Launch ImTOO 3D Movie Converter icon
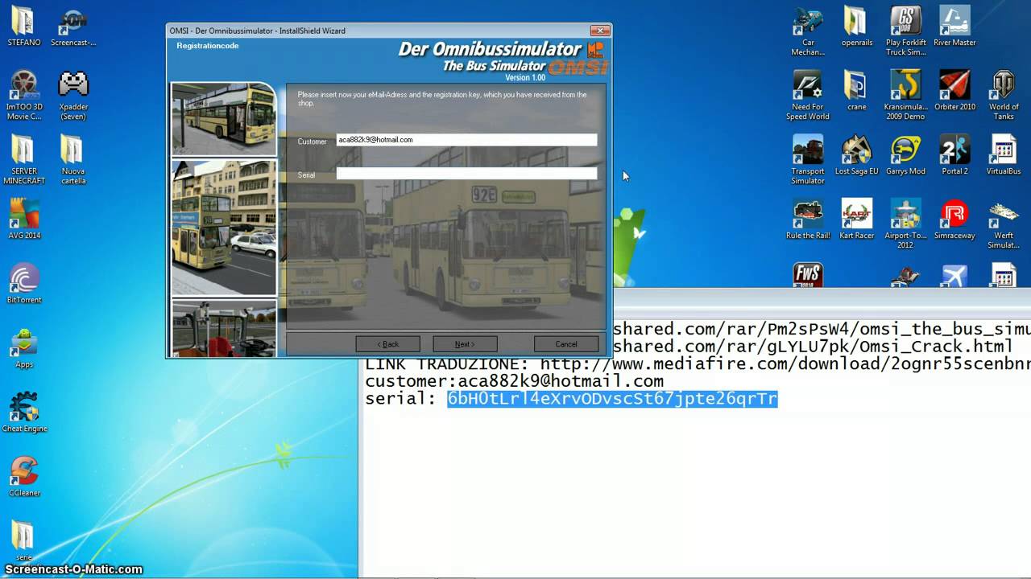This screenshot has width=1031, height=579. (x=24, y=96)
